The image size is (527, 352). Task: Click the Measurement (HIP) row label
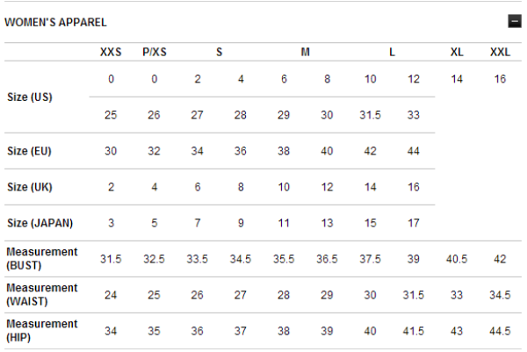coord(42,331)
